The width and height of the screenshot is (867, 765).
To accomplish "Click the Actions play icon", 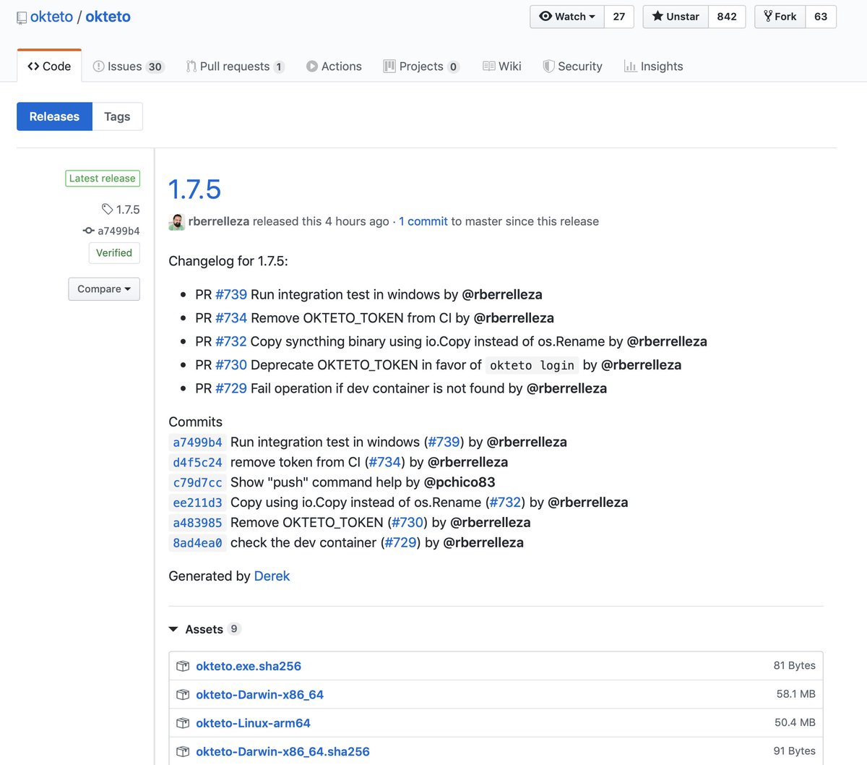I will click(312, 67).
